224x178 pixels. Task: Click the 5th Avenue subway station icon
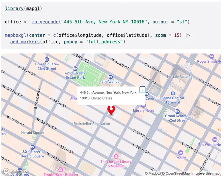tap(110, 77)
